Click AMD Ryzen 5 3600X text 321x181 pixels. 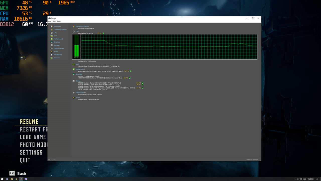[x=86, y=33]
